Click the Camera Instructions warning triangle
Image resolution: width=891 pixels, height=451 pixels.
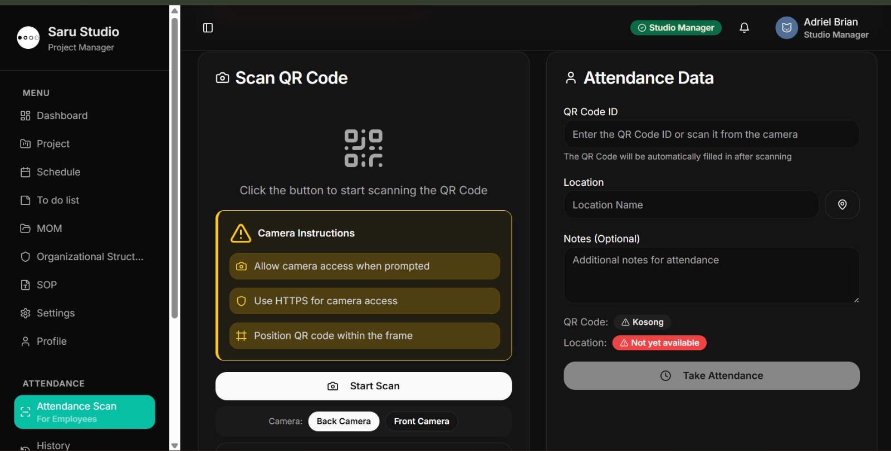pyautogui.click(x=241, y=234)
